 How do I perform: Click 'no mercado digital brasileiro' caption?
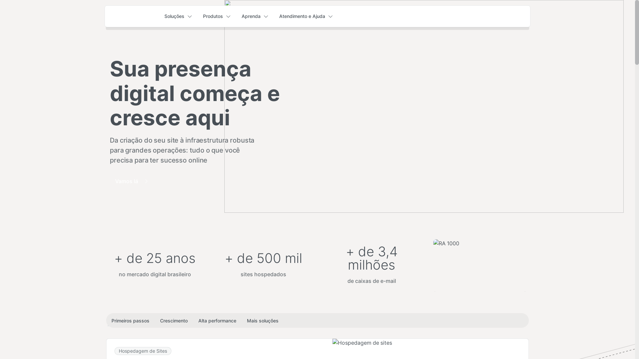pos(155,274)
